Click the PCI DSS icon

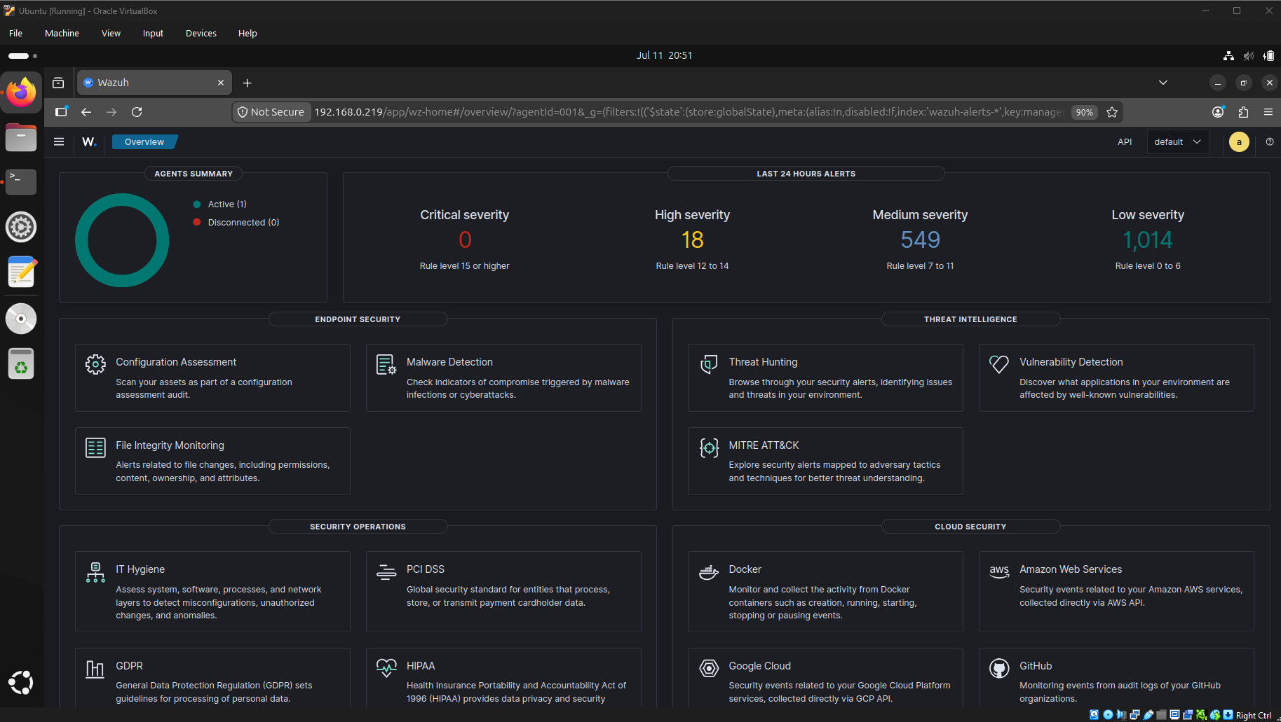click(x=386, y=572)
